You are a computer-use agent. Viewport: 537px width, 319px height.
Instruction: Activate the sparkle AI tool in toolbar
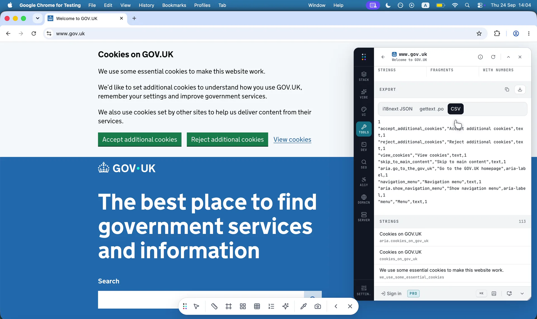coord(286,306)
